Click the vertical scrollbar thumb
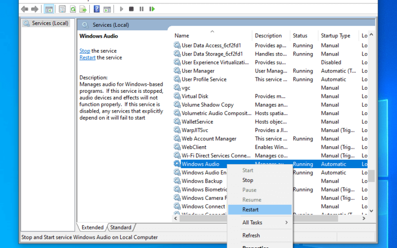This screenshot has width=397, height=248. coord(371,176)
